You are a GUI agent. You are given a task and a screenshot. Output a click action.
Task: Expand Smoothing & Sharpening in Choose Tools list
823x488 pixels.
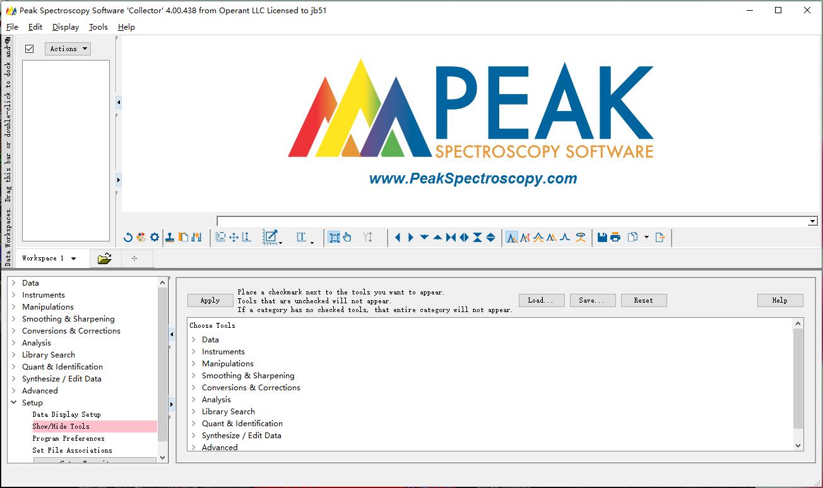click(194, 376)
